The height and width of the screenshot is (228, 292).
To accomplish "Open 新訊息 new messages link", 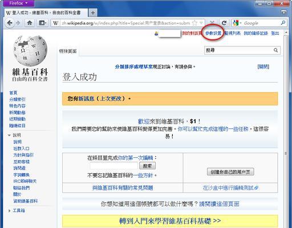I will coord(86,99).
